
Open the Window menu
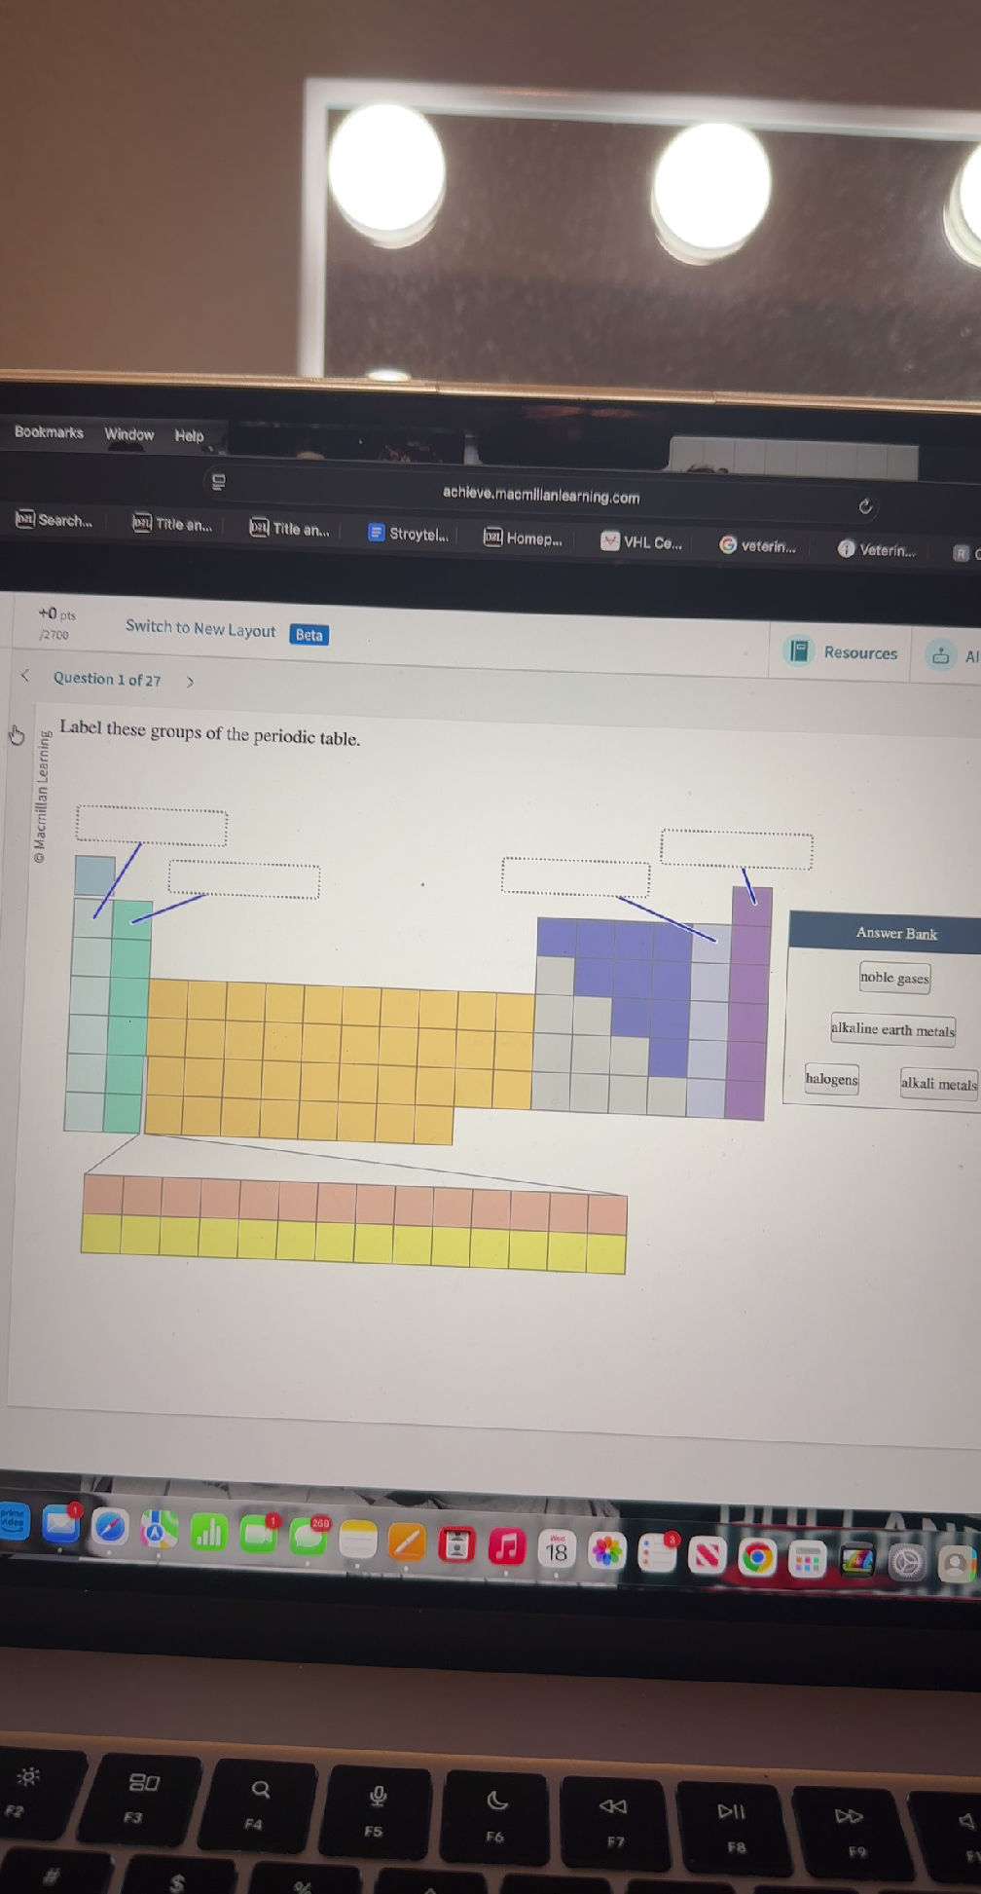(129, 434)
